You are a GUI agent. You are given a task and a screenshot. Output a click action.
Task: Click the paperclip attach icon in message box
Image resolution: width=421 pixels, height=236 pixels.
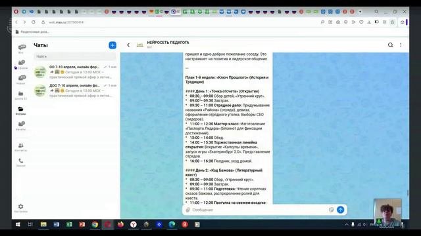[x=187, y=210]
